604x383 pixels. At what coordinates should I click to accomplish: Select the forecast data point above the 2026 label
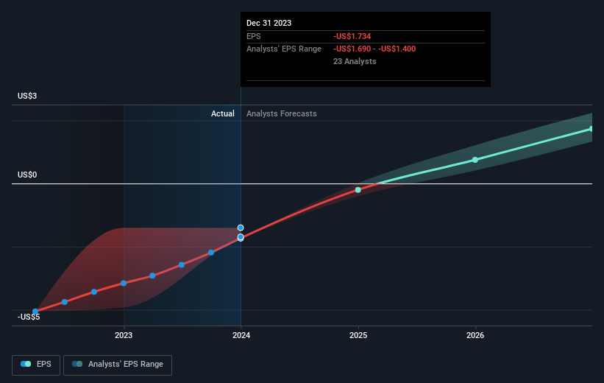tap(475, 160)
